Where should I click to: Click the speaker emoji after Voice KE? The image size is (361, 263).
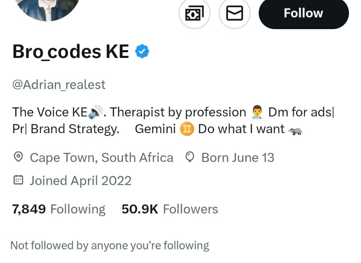point(95,112)
